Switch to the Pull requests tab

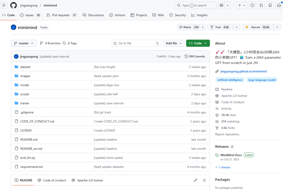(x=62, y=15)
